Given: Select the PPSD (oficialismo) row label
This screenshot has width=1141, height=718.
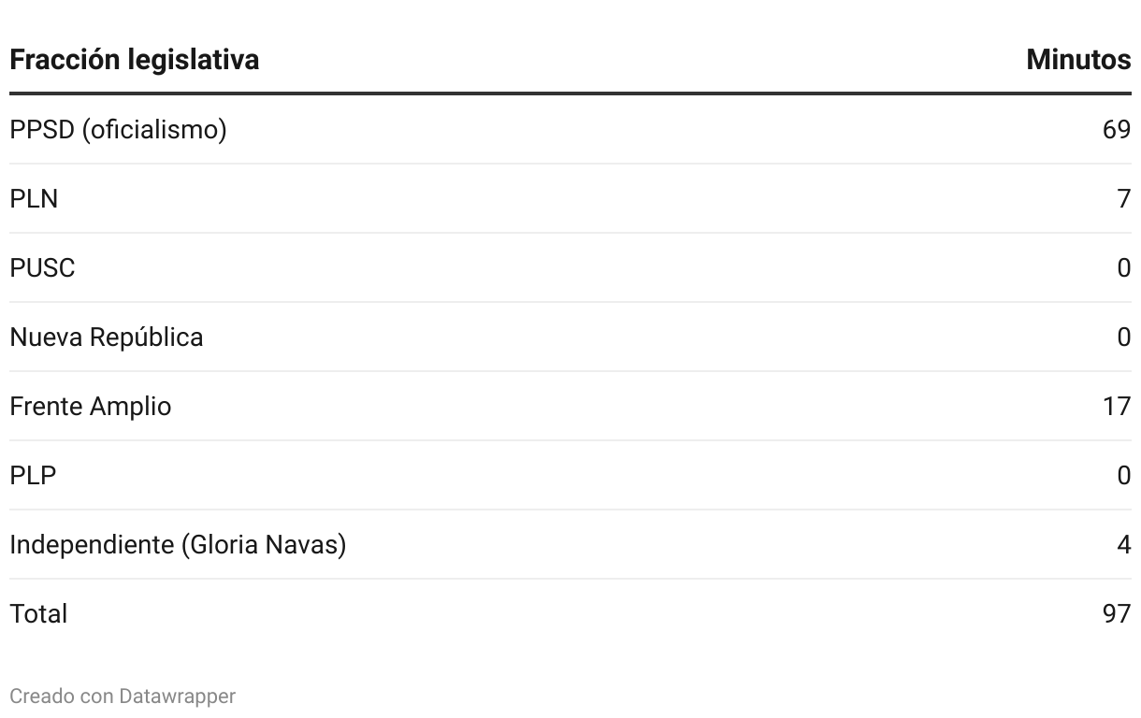Looking at the screenshot, I should [x=118, y=129].
